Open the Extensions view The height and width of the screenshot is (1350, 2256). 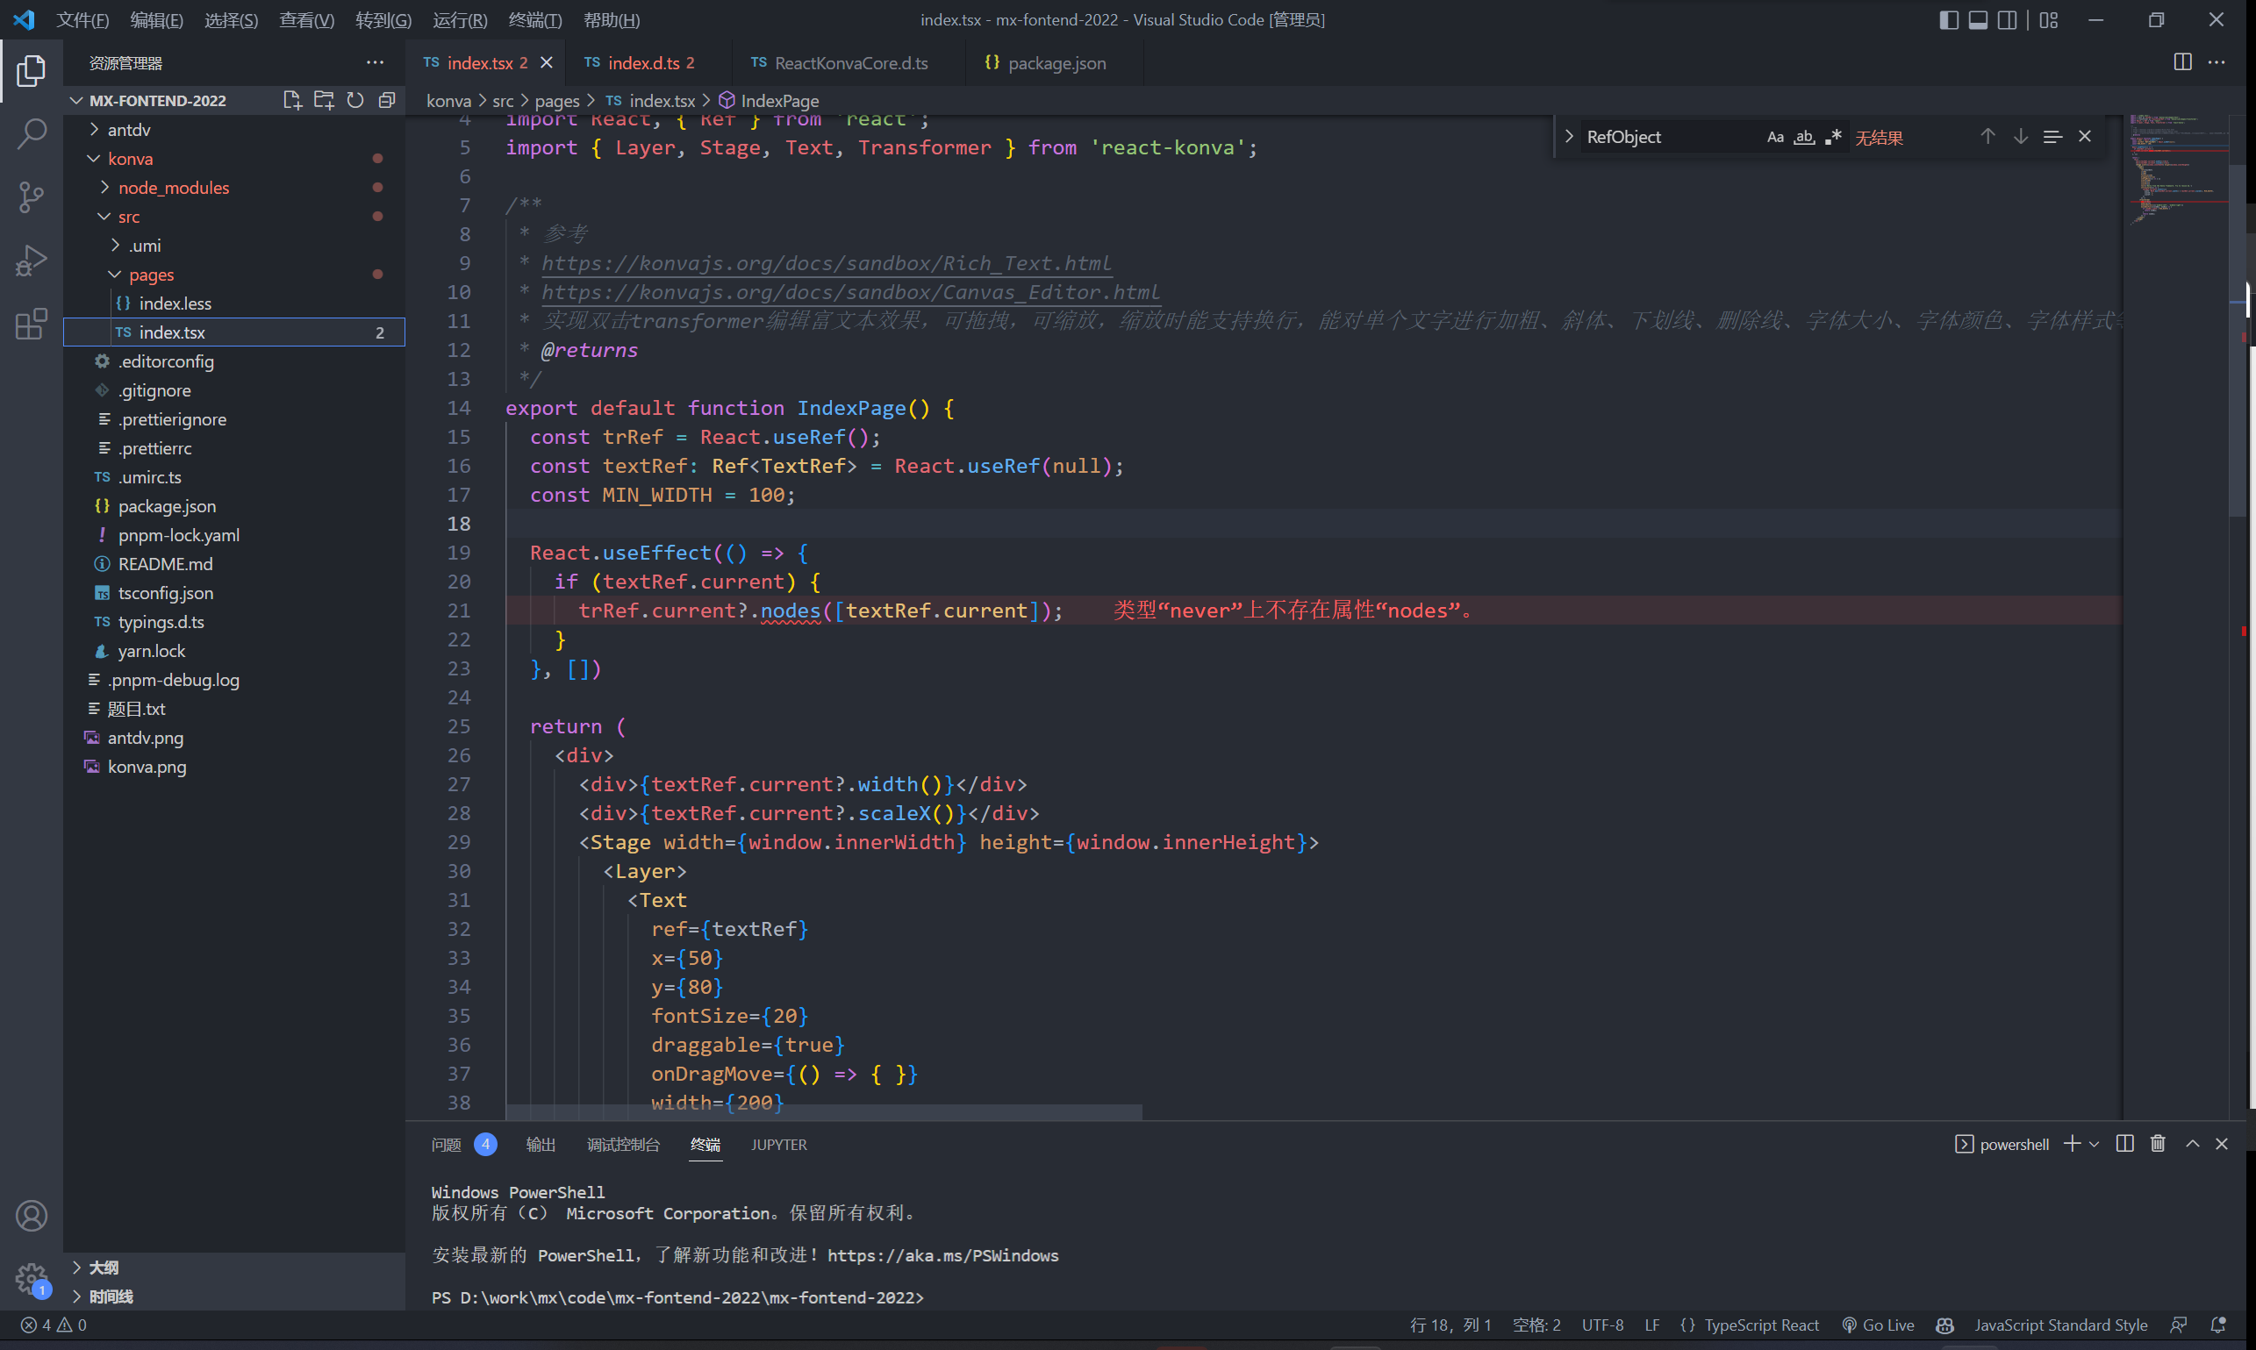pyautogui.click(x=31, y=323)
